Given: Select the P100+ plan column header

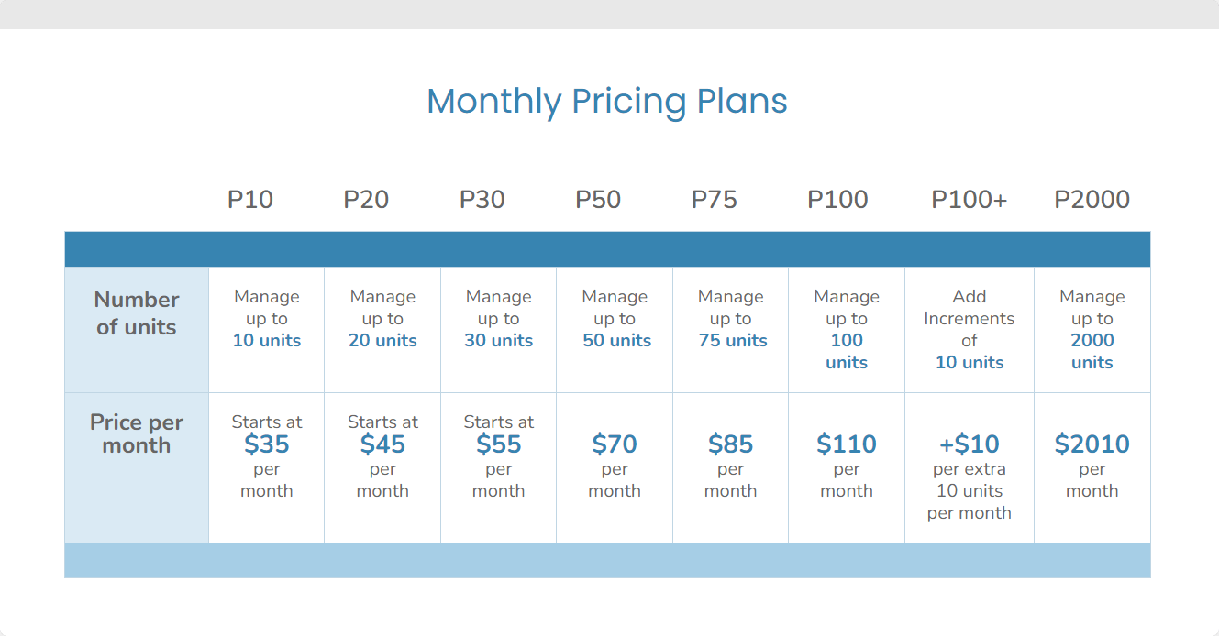Looking at the screenshot, I should [970, 200].
